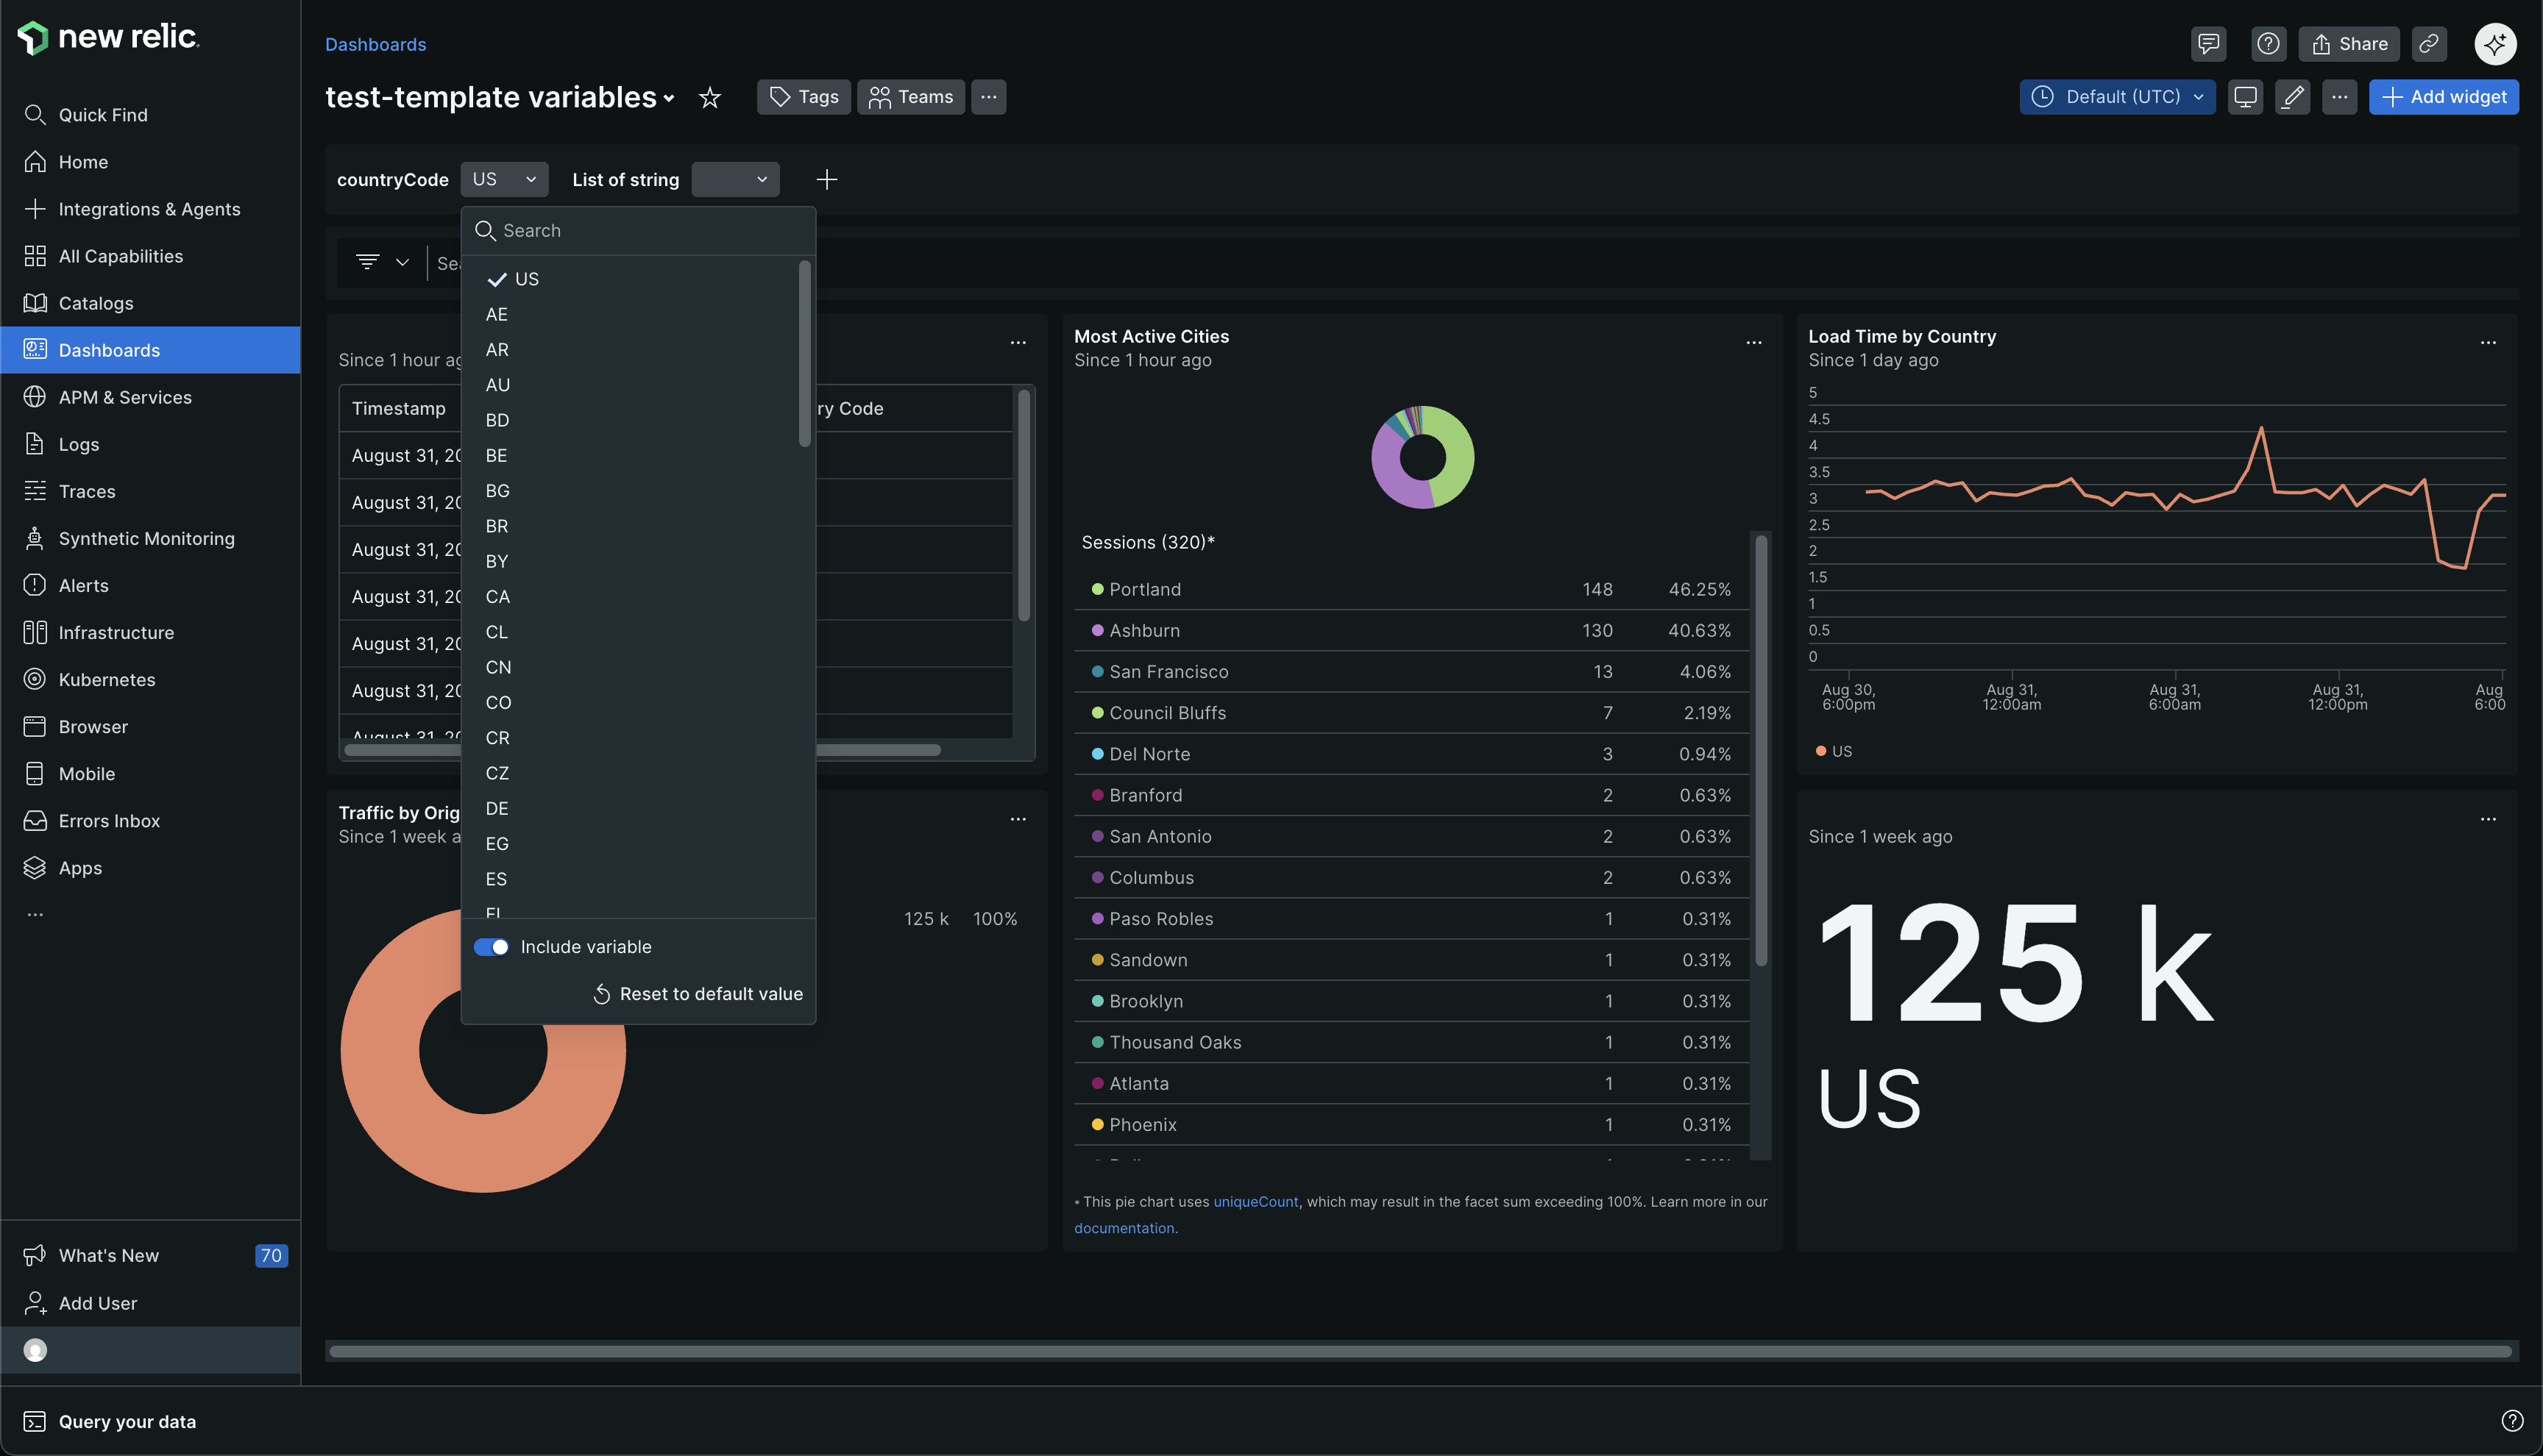Copy dashboard permalink icon
This screenshot has width=2543, height=1456.
click(x=2428, y=44)
